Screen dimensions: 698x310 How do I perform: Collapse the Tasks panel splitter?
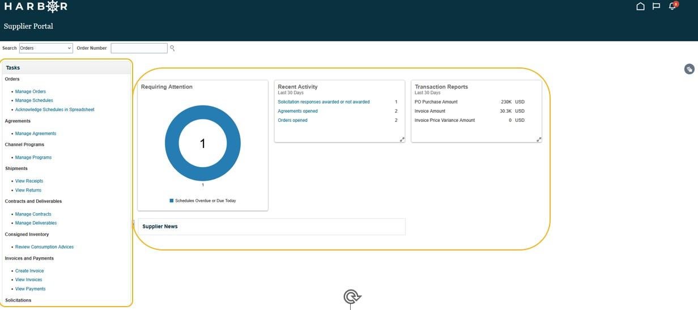click(133, 224)
